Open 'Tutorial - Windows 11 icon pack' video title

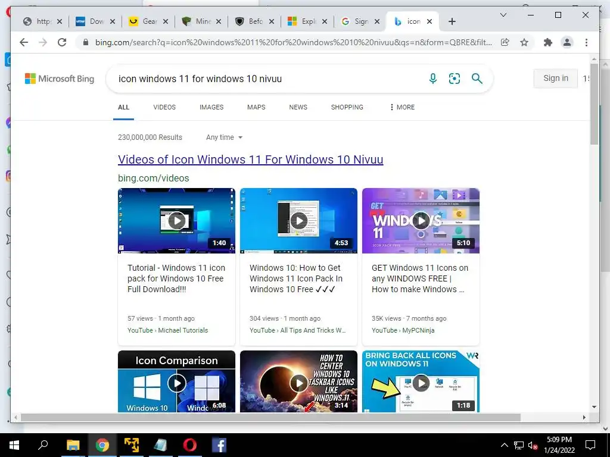[176, 278]
